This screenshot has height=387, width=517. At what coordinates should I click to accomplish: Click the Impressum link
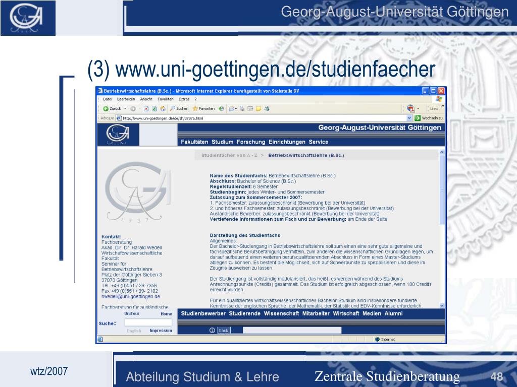tap(161, 331)
